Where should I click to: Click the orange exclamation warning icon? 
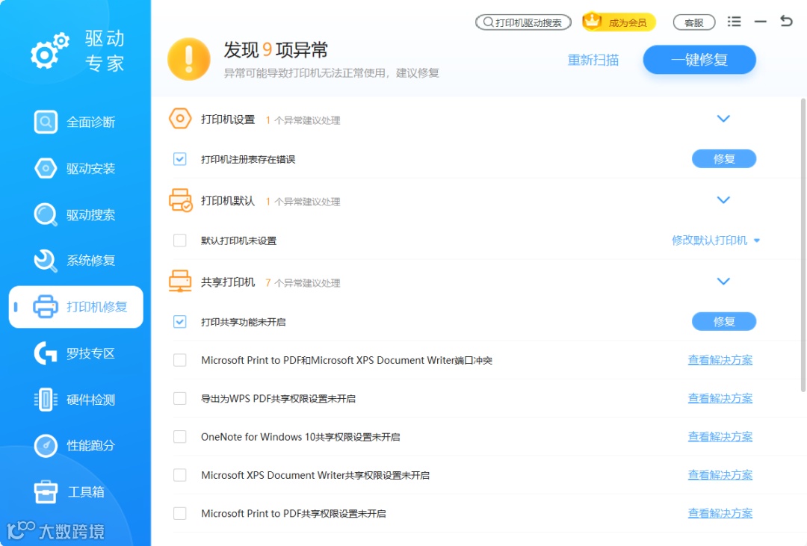(189, 59)
